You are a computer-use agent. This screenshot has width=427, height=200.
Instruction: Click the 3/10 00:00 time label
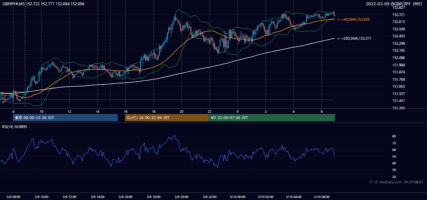tap(238, 197)
